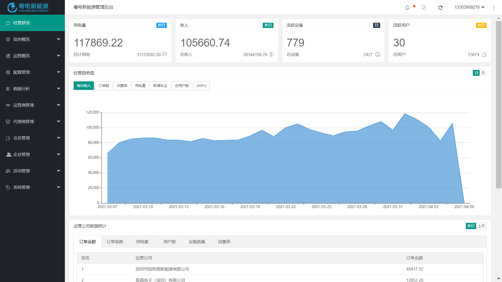This screenshot has width=502, height=282.
Task: Click the notification bell icon
Action: coord(407,8)
